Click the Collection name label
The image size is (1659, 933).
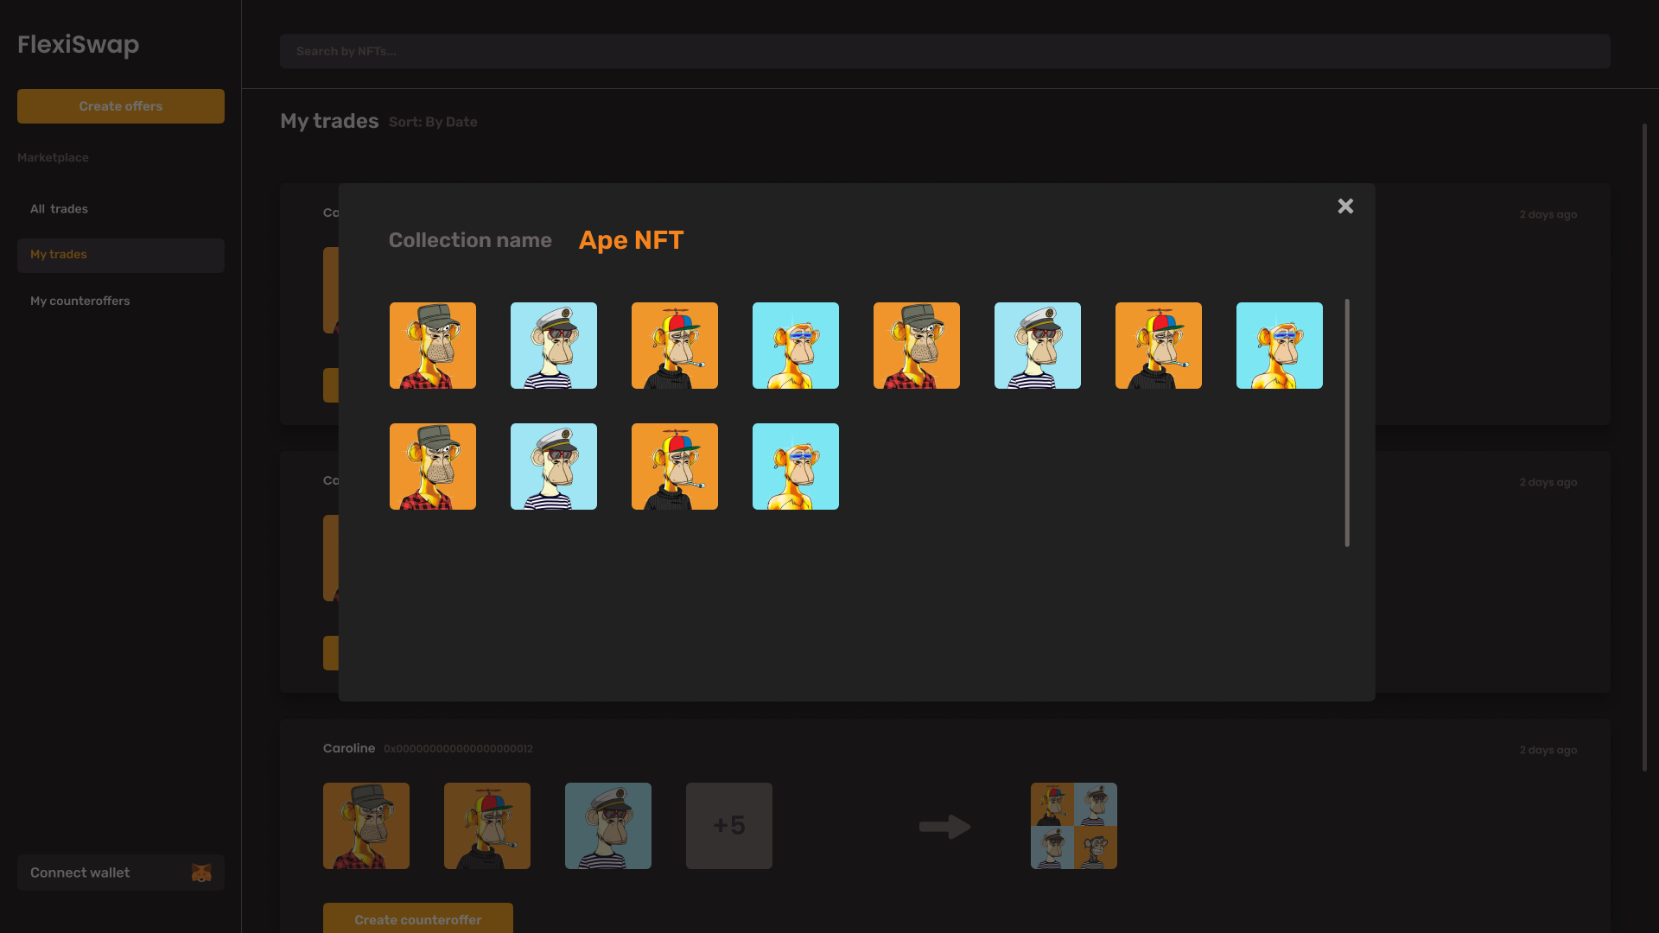click(x=470, y=240)
